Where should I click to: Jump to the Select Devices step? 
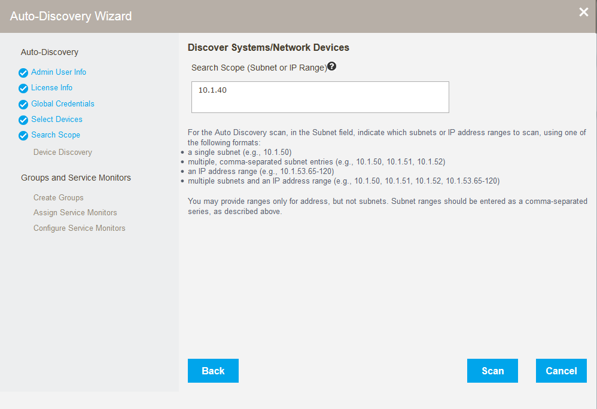[x=57, y=119]
